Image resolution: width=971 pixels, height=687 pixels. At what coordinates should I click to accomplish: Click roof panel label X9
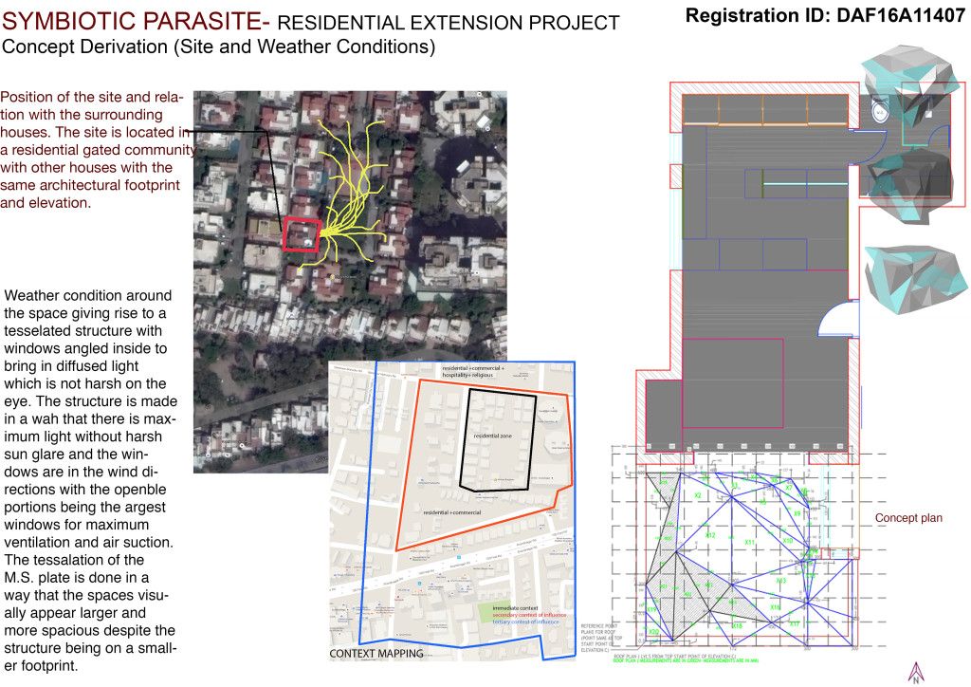pyautogui.click(x=797, y=513)
